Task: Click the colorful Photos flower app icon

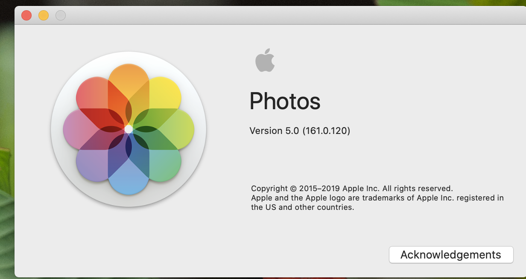Action: pos(129,129)
